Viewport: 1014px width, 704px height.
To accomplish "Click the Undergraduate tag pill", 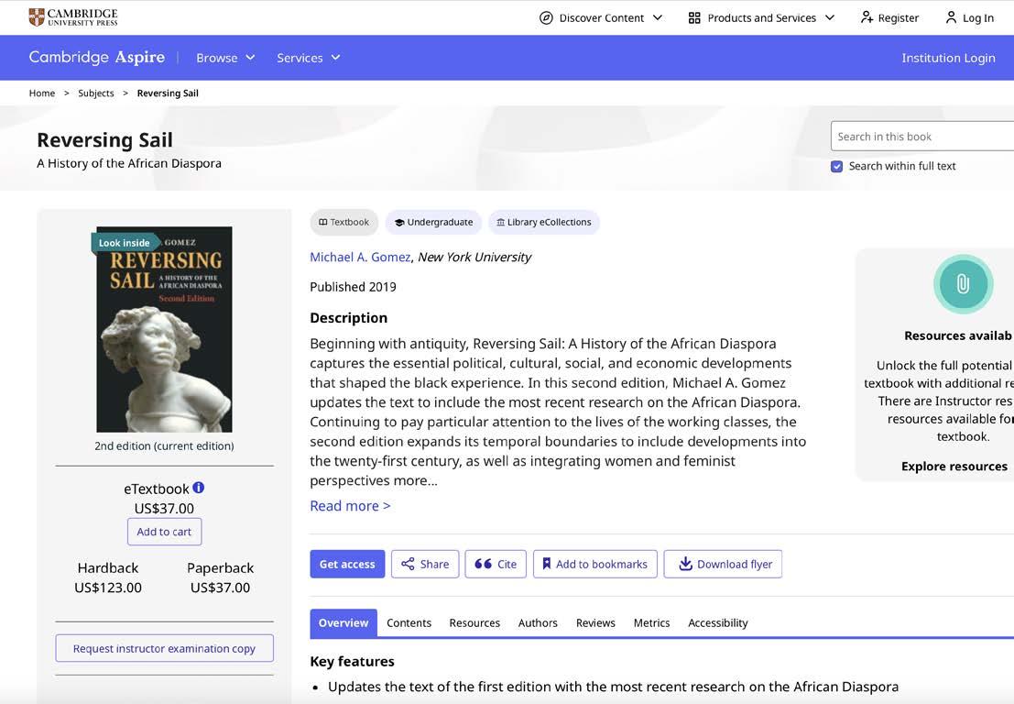I will [433, 222].
